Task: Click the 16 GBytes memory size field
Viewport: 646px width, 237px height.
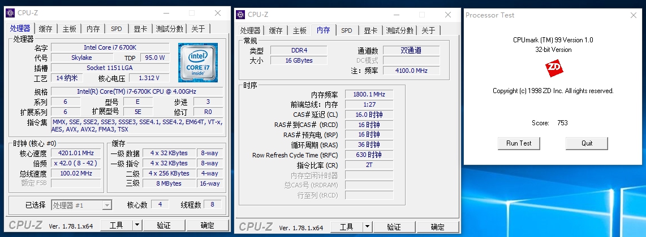Action: tap(299, 60)
